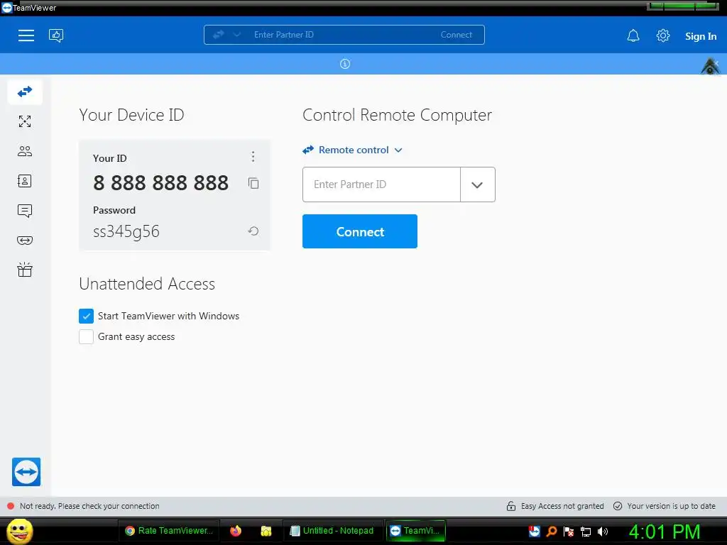
Task: Click Your version is up to date
Action: [x=671, y=506]
